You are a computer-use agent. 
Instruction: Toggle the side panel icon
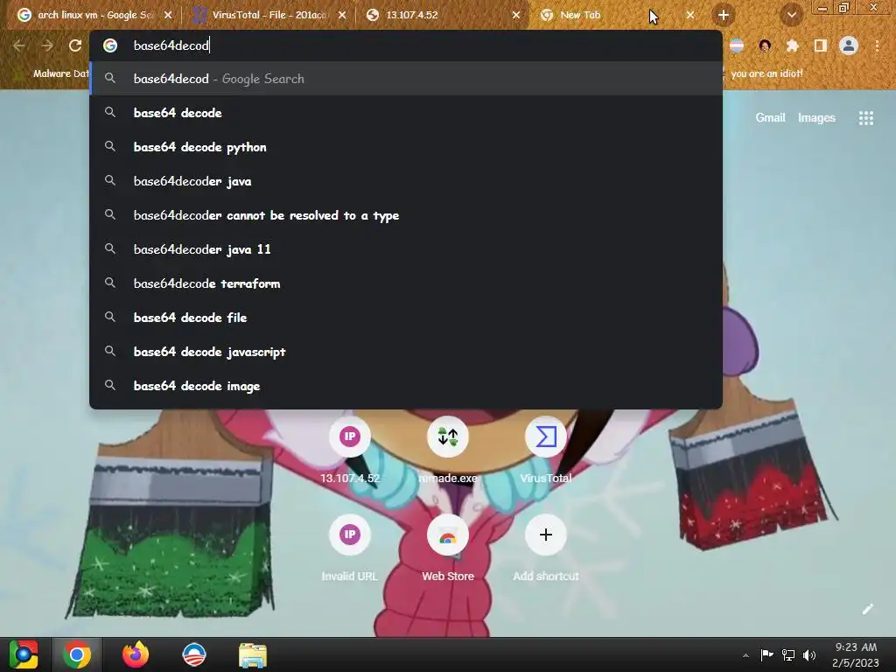(x=821, y=45)
